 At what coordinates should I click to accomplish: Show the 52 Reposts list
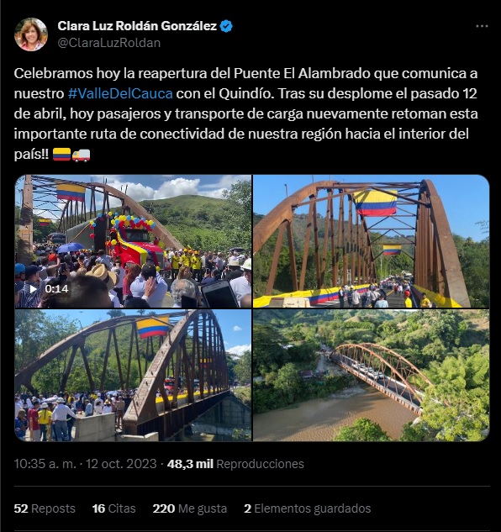tap(45, 508)
